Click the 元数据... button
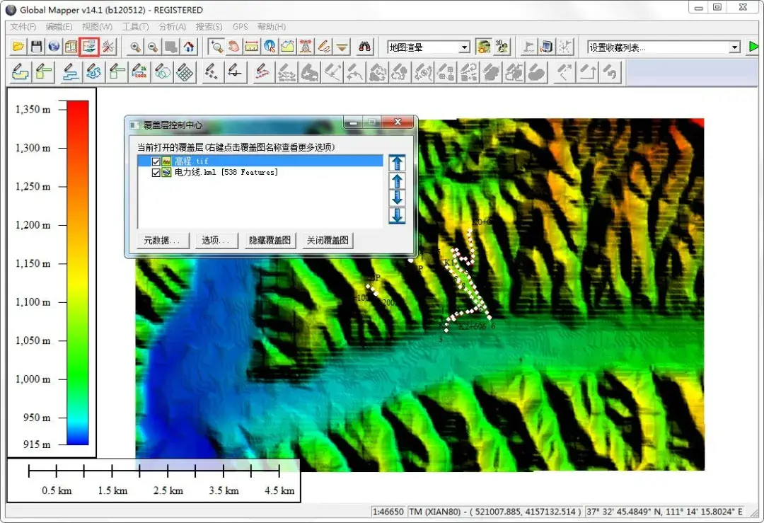Viewport: 764px width, 523px height. pyautogui.click(x=163, y=241)
